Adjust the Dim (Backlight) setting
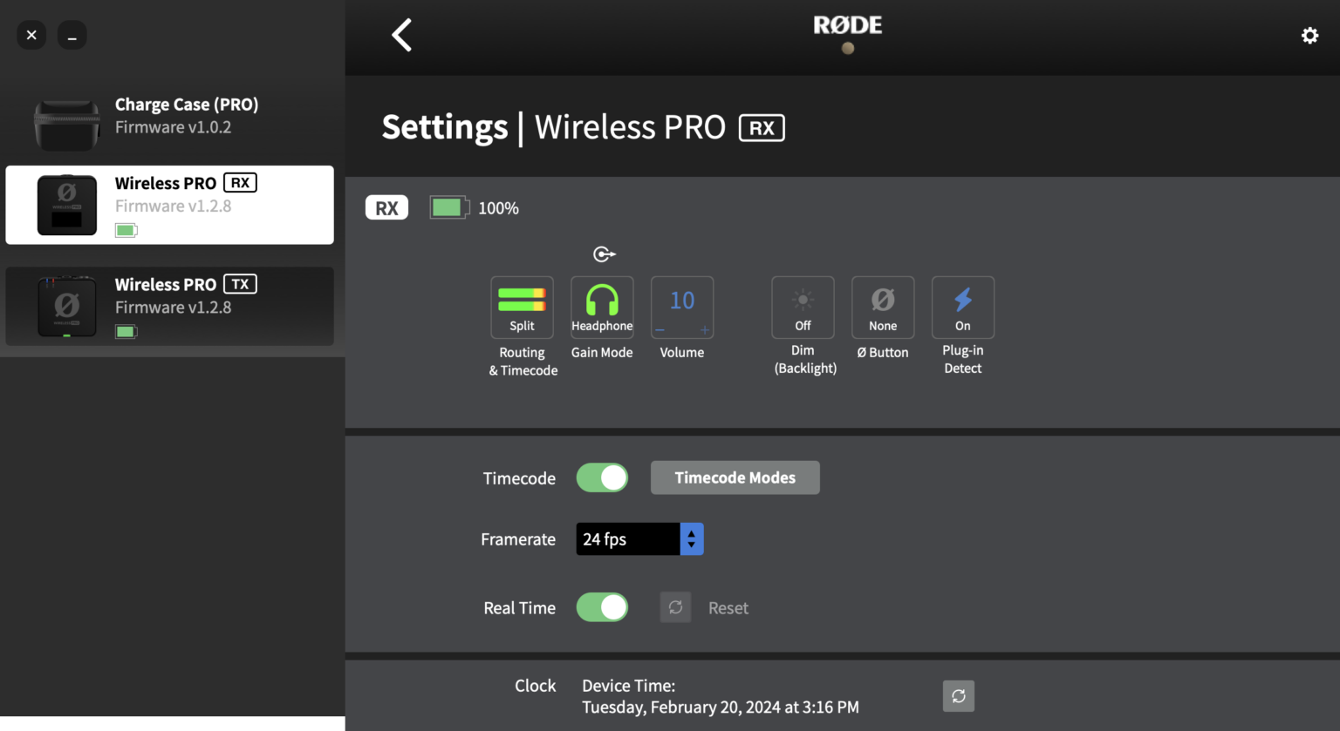Viewport: 1340px width, 731px height. tap(803, 307)
